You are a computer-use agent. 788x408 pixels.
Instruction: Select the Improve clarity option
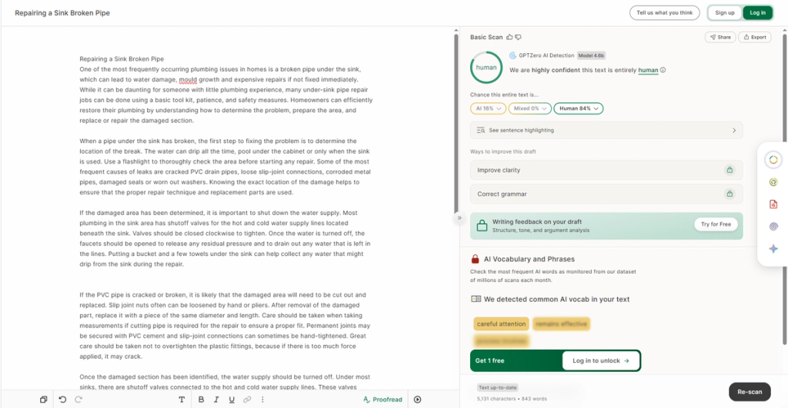coord(606,170)
